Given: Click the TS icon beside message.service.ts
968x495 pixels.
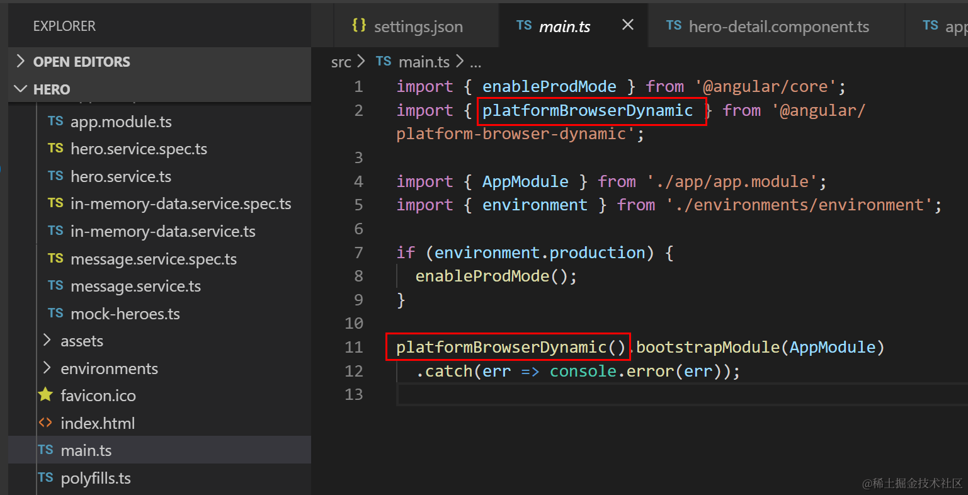Looking at the screenshot, I should coord(55,285).
